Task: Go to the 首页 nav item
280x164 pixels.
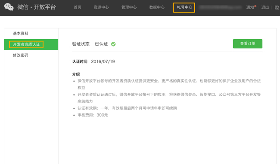Action: click(78, 7)
